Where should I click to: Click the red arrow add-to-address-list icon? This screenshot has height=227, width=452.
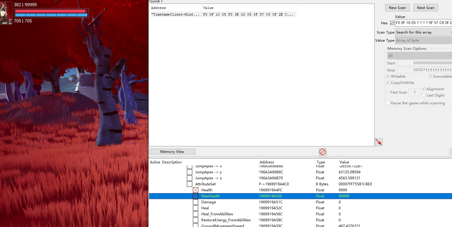pyautogui.click(x=379, y=142)
